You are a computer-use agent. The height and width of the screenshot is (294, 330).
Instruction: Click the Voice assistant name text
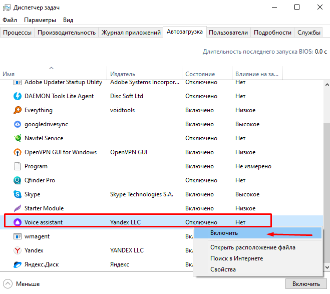44,222
